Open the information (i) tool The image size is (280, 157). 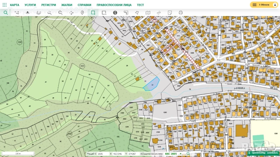pos(115,13)
